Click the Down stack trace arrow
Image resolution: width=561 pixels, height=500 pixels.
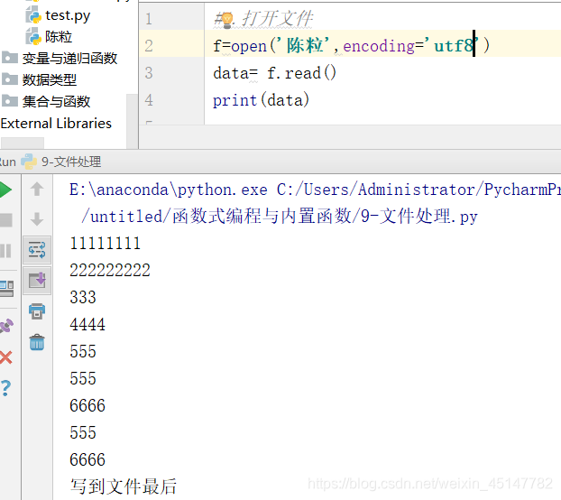(37, 219)
